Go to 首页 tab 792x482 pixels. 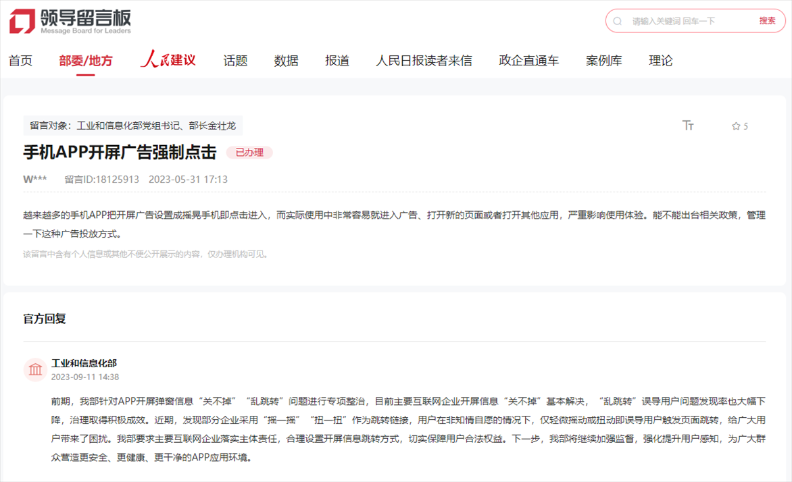(20, 61)
